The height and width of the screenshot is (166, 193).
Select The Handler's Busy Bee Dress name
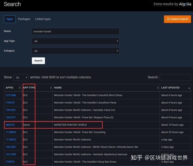point(85,162)
